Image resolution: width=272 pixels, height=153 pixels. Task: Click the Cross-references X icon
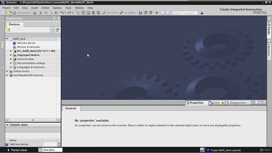[x=157, y=13]
